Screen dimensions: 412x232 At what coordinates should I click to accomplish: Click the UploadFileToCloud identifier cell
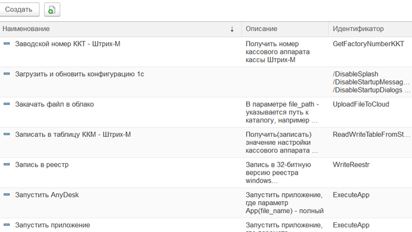[361, 104]
